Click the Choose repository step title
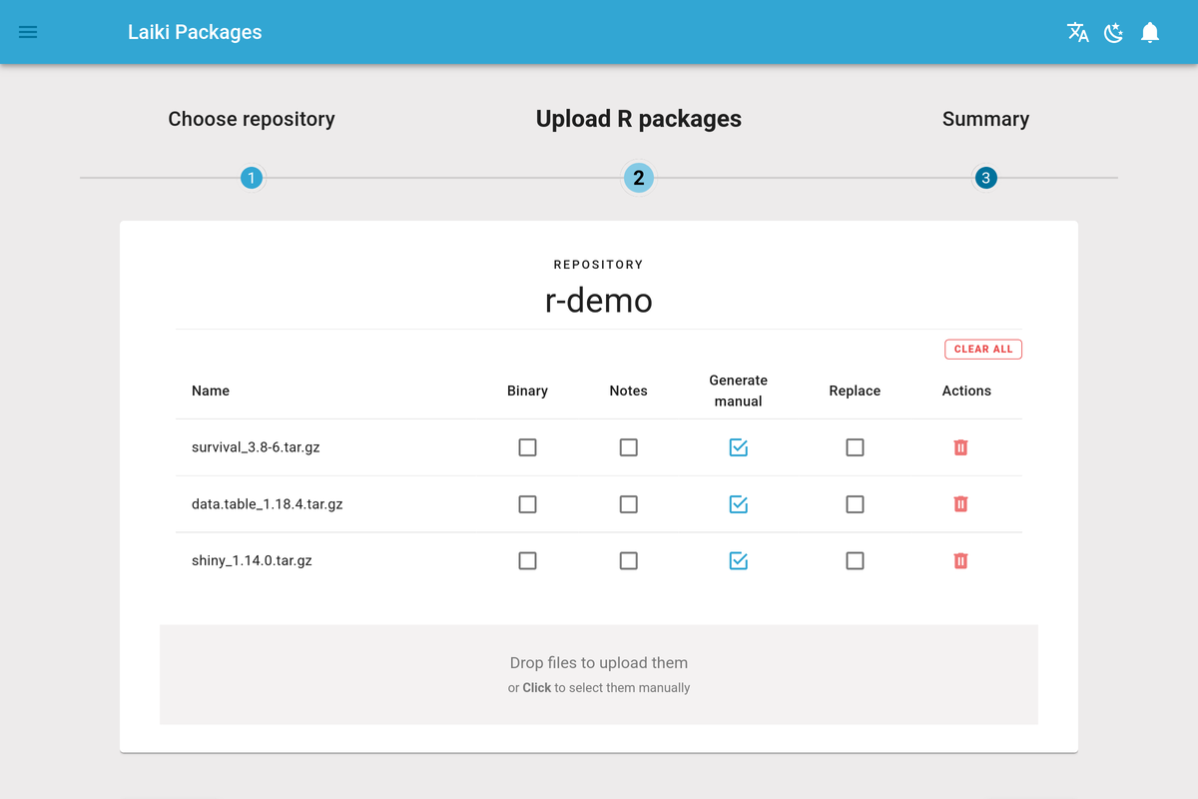 click(x=252, y=119)
